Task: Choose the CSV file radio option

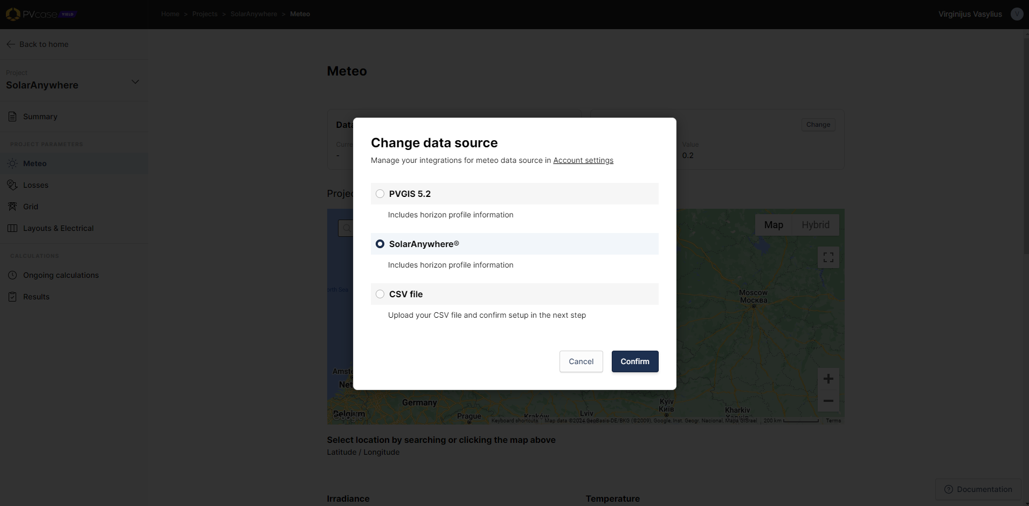Action: (380, 294)
